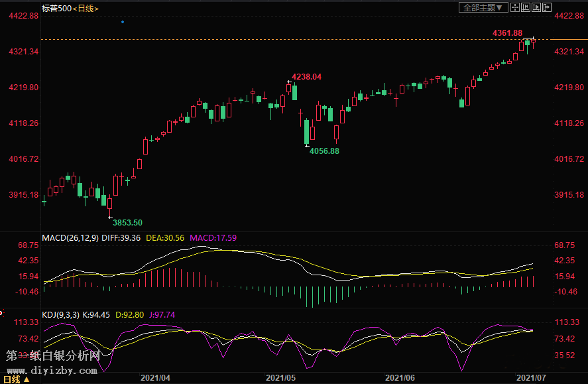The height and width of the screenshot is (384, 588).
Task: Open MACD(26,12,9) indicator settings label
Action: coord(70,237)
